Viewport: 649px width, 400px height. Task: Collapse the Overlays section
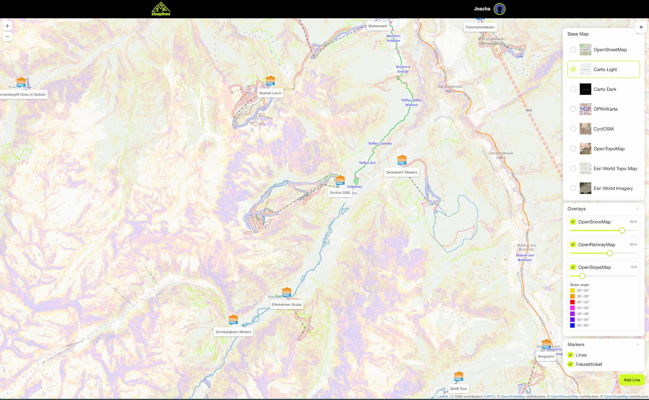[x=638, y=209]
